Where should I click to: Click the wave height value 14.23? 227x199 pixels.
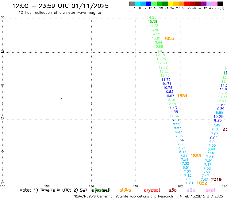[x=154, y=26]
